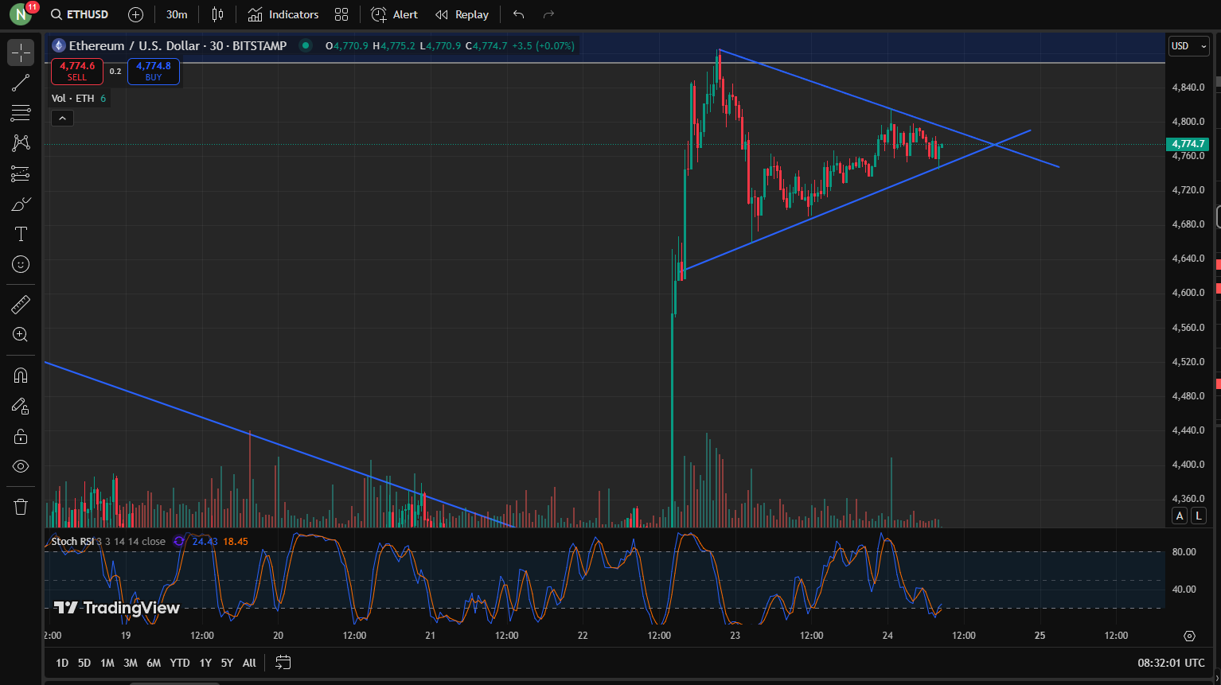Select the trend line drawing tool
Screen dimensions: 1221x685
tap(21, 83)
